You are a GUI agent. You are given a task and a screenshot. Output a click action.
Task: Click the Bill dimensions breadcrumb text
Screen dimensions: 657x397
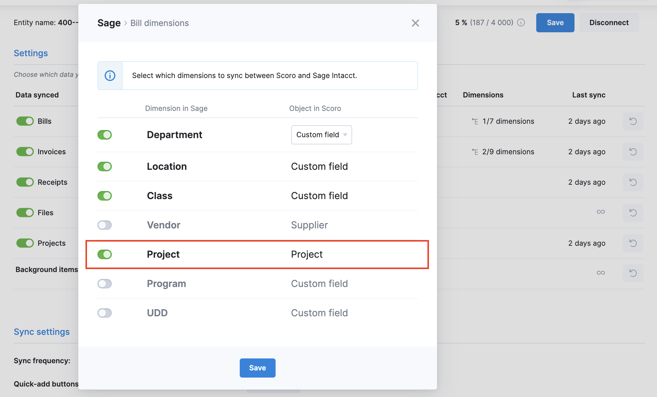(x=160, y=23)
